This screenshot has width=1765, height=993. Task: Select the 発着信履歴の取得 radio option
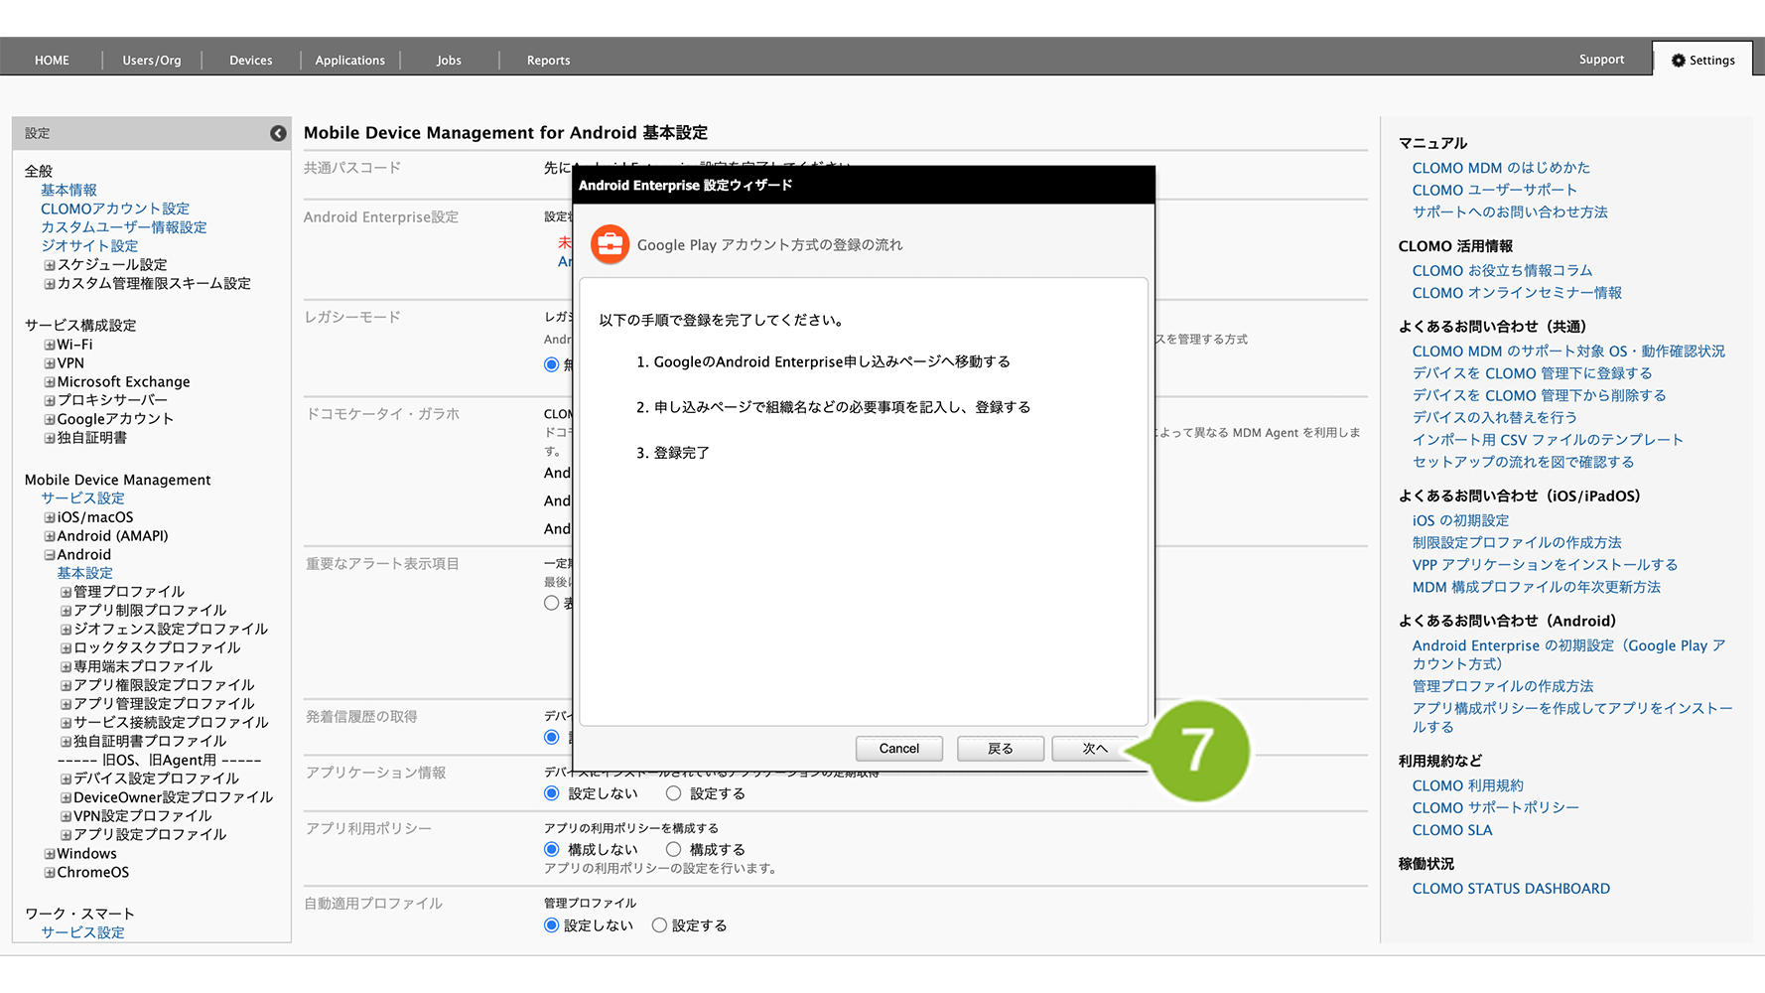tap(552, 737)
